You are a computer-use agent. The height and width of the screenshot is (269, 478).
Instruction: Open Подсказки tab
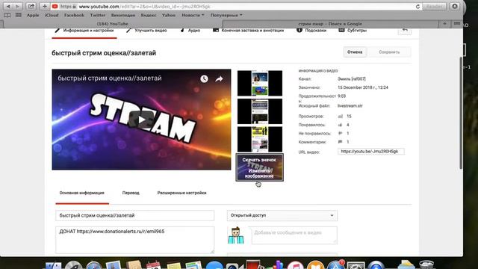tap(311, 31)
